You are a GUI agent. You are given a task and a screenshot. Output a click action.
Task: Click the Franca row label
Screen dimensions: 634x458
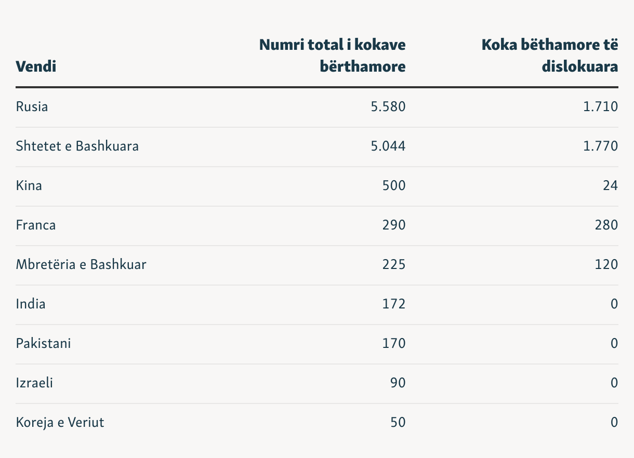click(x=36, y=225)
